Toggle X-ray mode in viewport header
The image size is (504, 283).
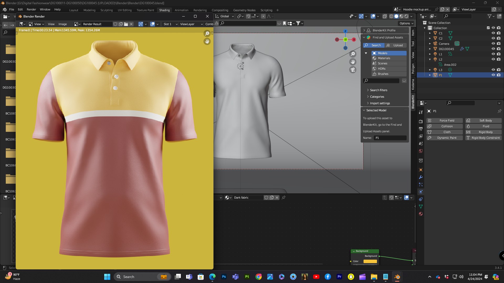pyautogui.click(x=385, y=16)
